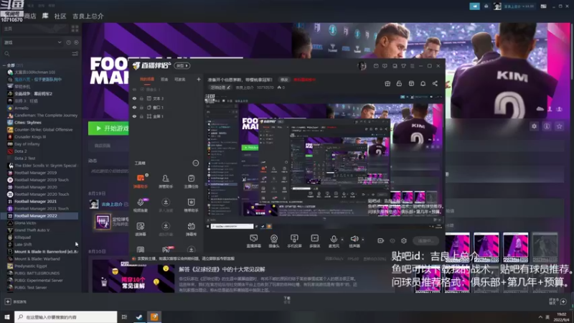
Task: Lock the 窗口 1 layer
Action: [141, 107]
